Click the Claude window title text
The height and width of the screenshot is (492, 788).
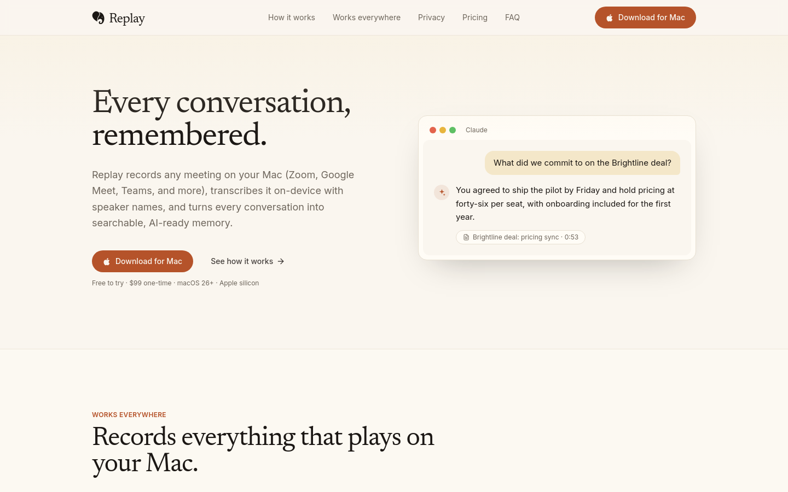point(477,130)
